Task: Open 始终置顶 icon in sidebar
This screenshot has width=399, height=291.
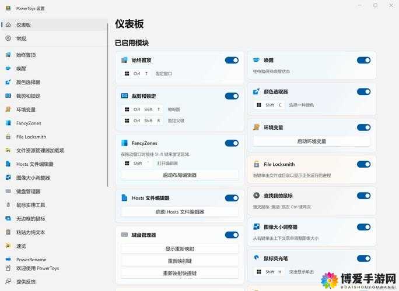Action: pos(8,55)
